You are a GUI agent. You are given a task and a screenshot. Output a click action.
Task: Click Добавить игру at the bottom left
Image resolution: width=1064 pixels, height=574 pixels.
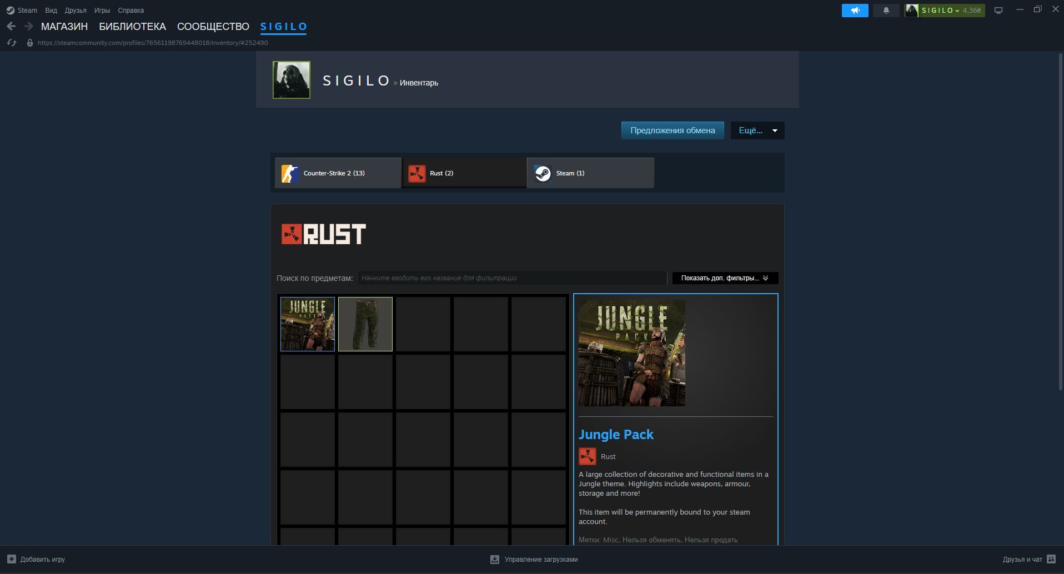pyautogui.click(x=43, y=560)
